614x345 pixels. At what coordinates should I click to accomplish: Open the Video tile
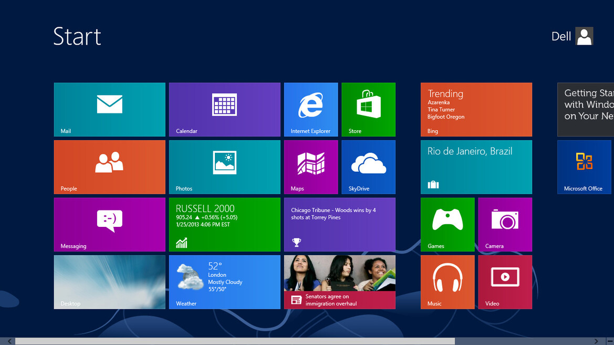coord(505,282)
